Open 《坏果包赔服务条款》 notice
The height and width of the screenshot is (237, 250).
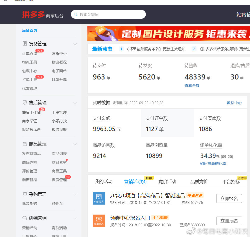[156, 49]
